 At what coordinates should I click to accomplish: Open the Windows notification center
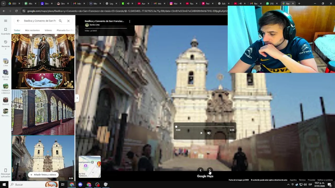click(x=330, y=185)
